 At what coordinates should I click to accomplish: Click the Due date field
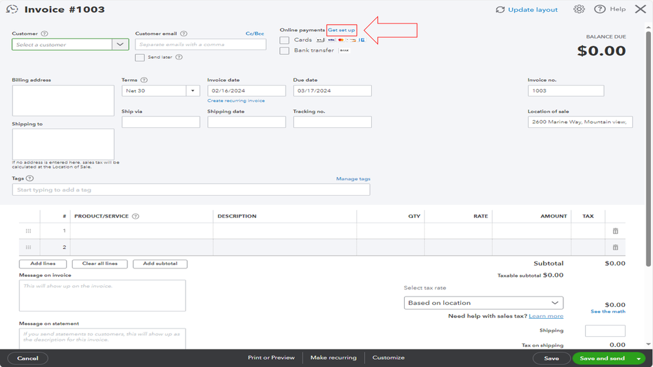pyautogui.click(x=332, y=91)
